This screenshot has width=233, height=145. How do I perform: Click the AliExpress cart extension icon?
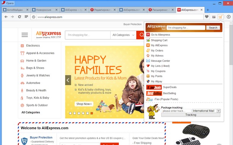[x=220, y=17]
